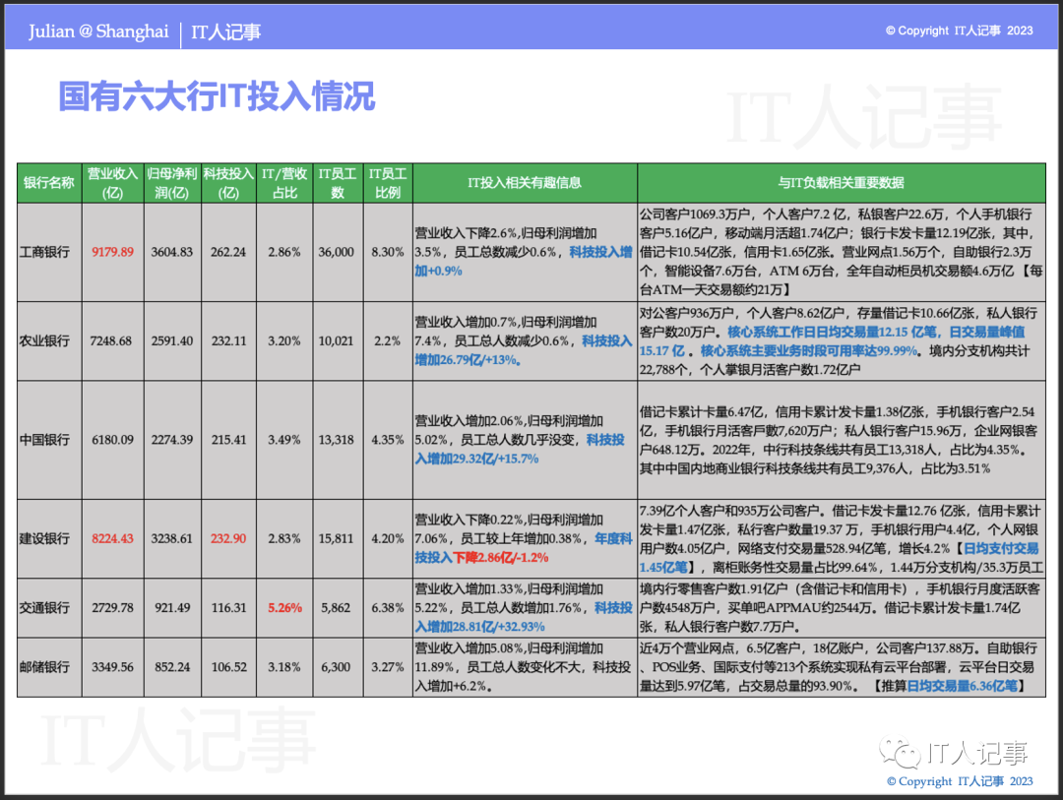Click the IT staff count 10,021

click(x=337, y=341)
